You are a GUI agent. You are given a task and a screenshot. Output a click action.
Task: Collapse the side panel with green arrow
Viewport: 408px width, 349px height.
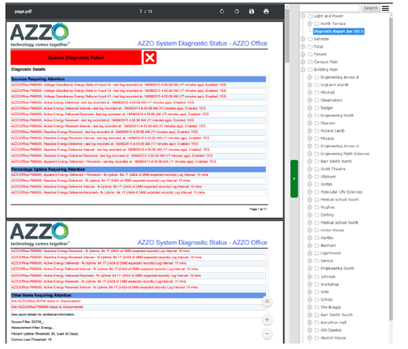point(294,179)
